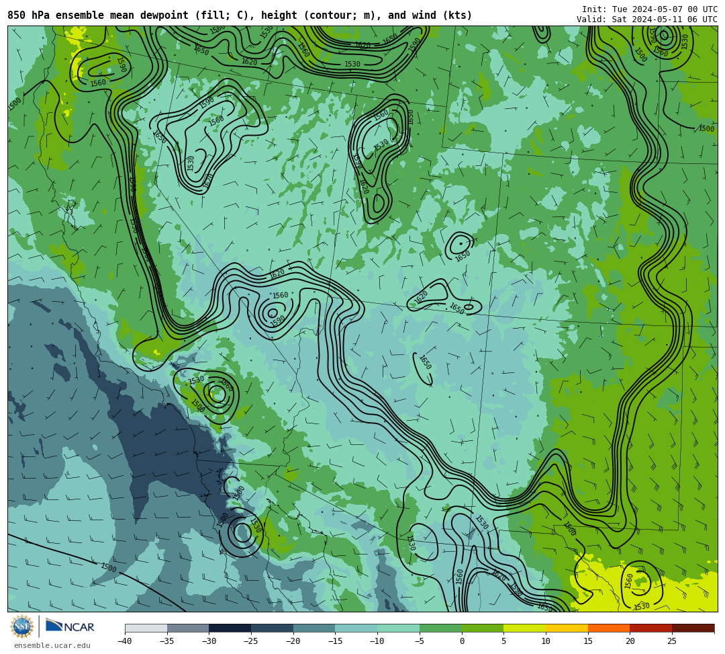Click the darkest brown colorbar swatch above 25
Screen dimensions: 725x654
click(x=693, y=628)
